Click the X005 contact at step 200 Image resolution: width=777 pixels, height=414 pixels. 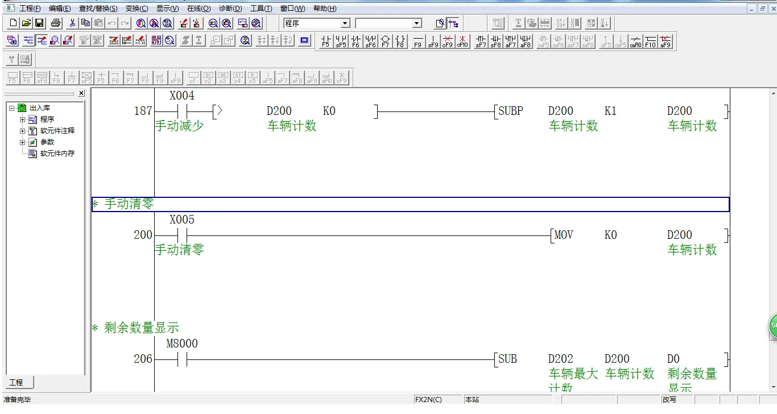coord(182,235)
